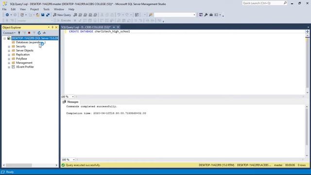Open the Window menu
This screenshot has height=175, width=311.
[x=59, y=9]
